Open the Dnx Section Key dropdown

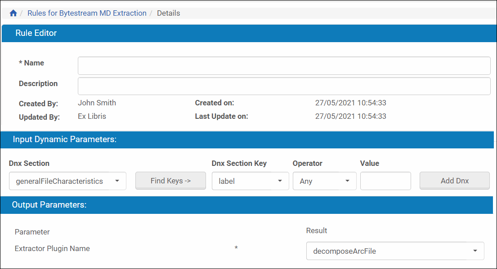(x=250, y=181)
